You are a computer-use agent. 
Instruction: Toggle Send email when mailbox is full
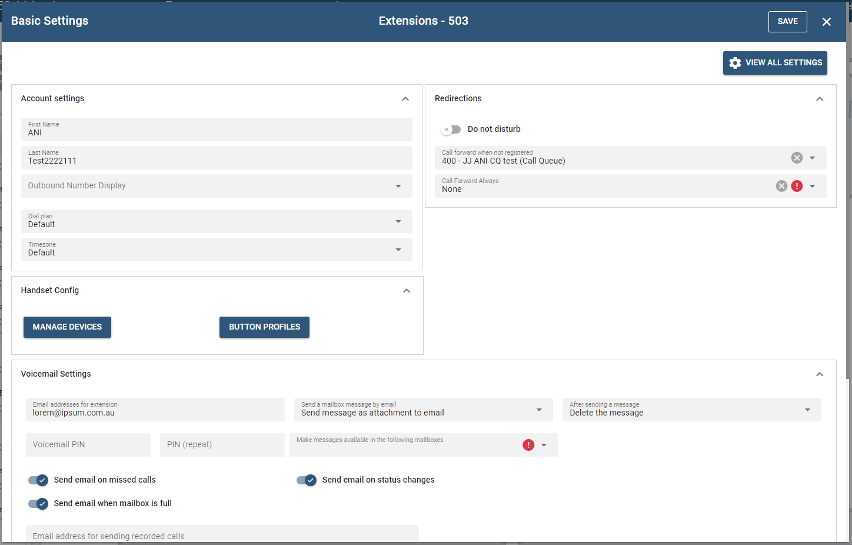[38, 504]
